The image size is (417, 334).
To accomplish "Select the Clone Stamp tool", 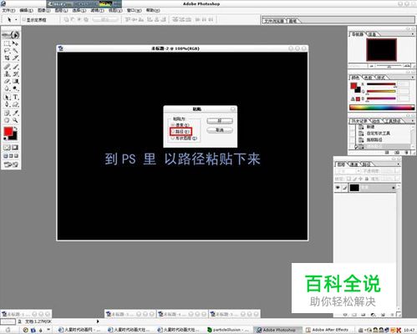I will coord(7,74).
